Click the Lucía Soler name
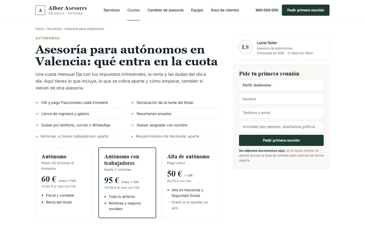Viewport: 365px width, 228px height. click(267, 43)
